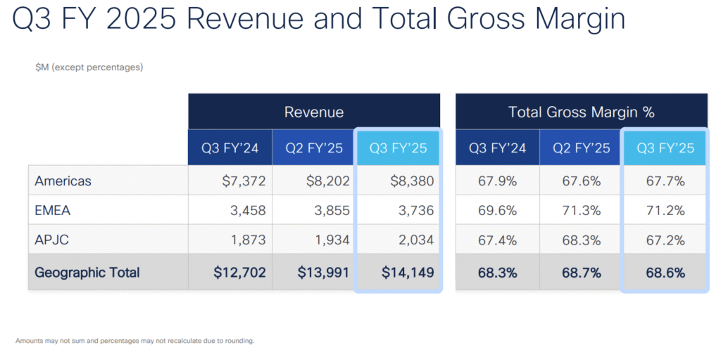Select the $14,149 total revenue cell
721x352 pixels.
(407, 273)
